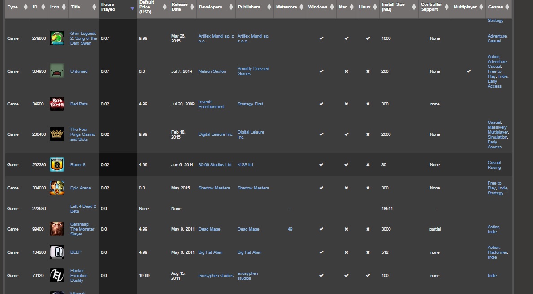Click the crown icon for The Four Kings Casino
Screen dimensions: 533x294
[x=56, y=134]
